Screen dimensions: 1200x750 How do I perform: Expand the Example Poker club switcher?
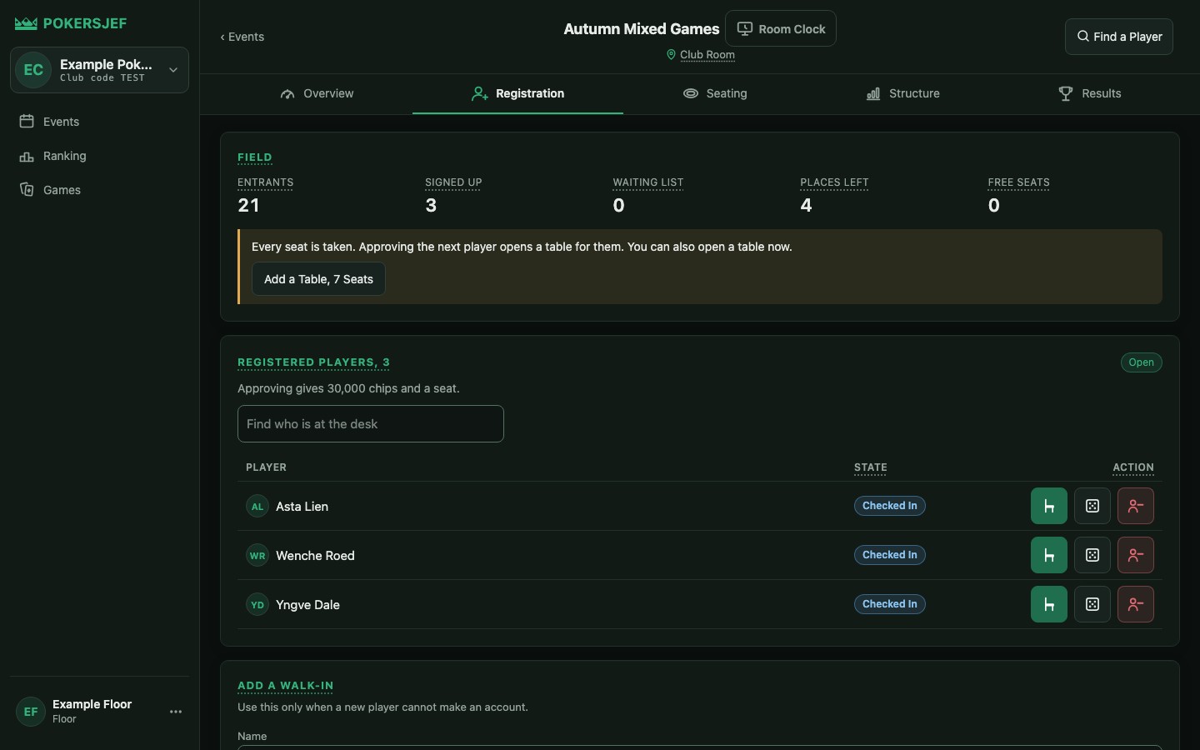pos(99,70)
